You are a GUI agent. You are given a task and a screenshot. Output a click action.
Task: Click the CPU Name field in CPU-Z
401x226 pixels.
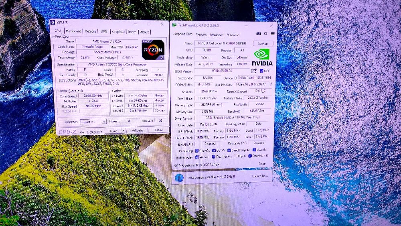click(107, 41)
